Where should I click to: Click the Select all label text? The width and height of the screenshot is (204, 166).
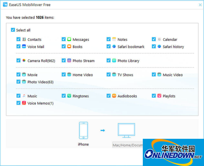(x=23, y=30)
